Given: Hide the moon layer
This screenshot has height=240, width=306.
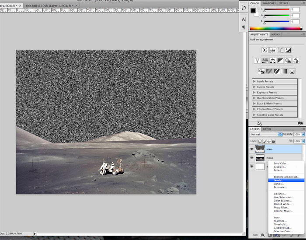Looking at the screenshot, I should (x=252, y=157).
